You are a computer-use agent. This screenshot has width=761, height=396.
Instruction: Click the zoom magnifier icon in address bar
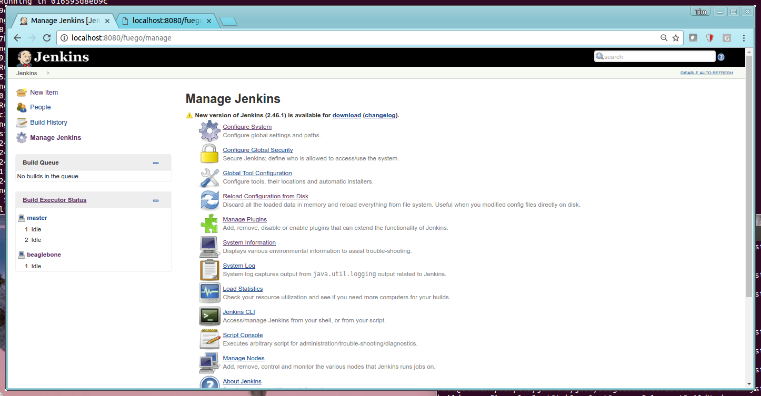(x=664, y=38)
